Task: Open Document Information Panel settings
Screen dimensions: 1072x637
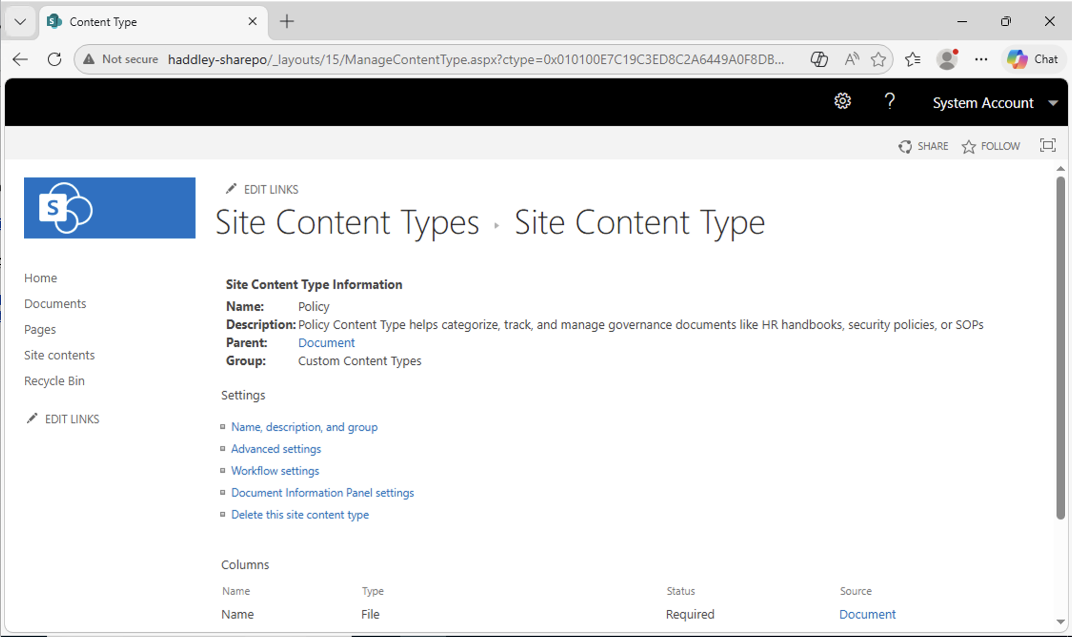Action: pyautogui.click(x=322, y=493)
